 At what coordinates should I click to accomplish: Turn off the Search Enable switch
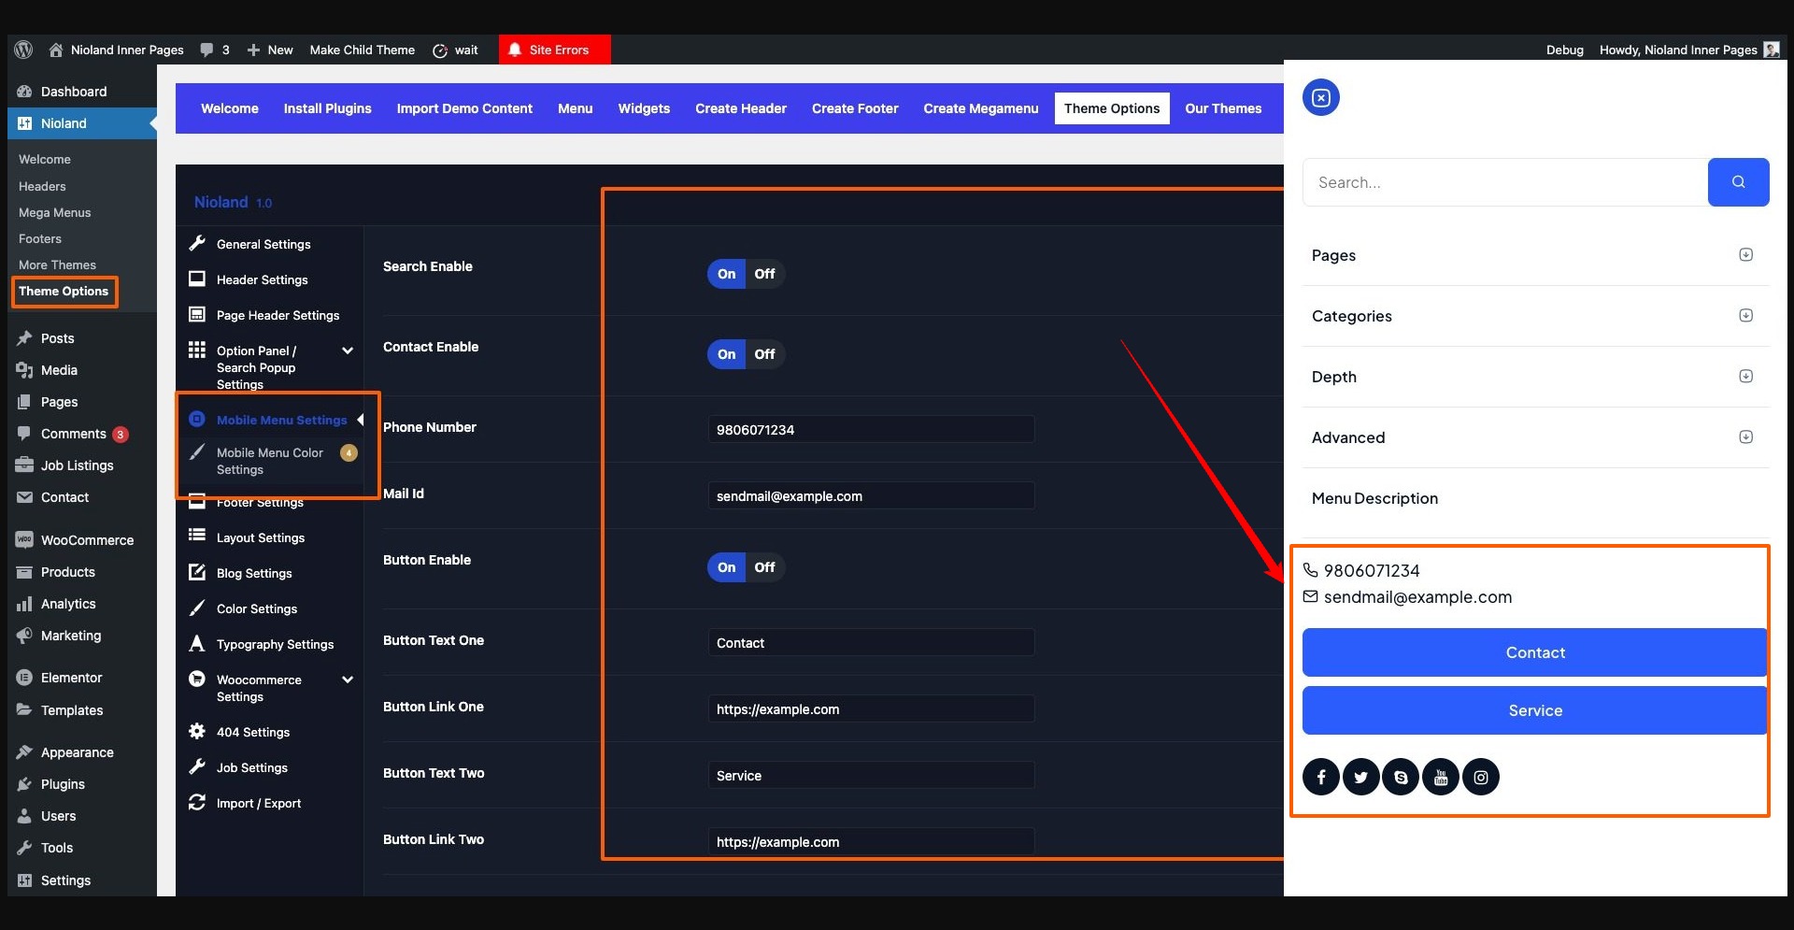764,274
